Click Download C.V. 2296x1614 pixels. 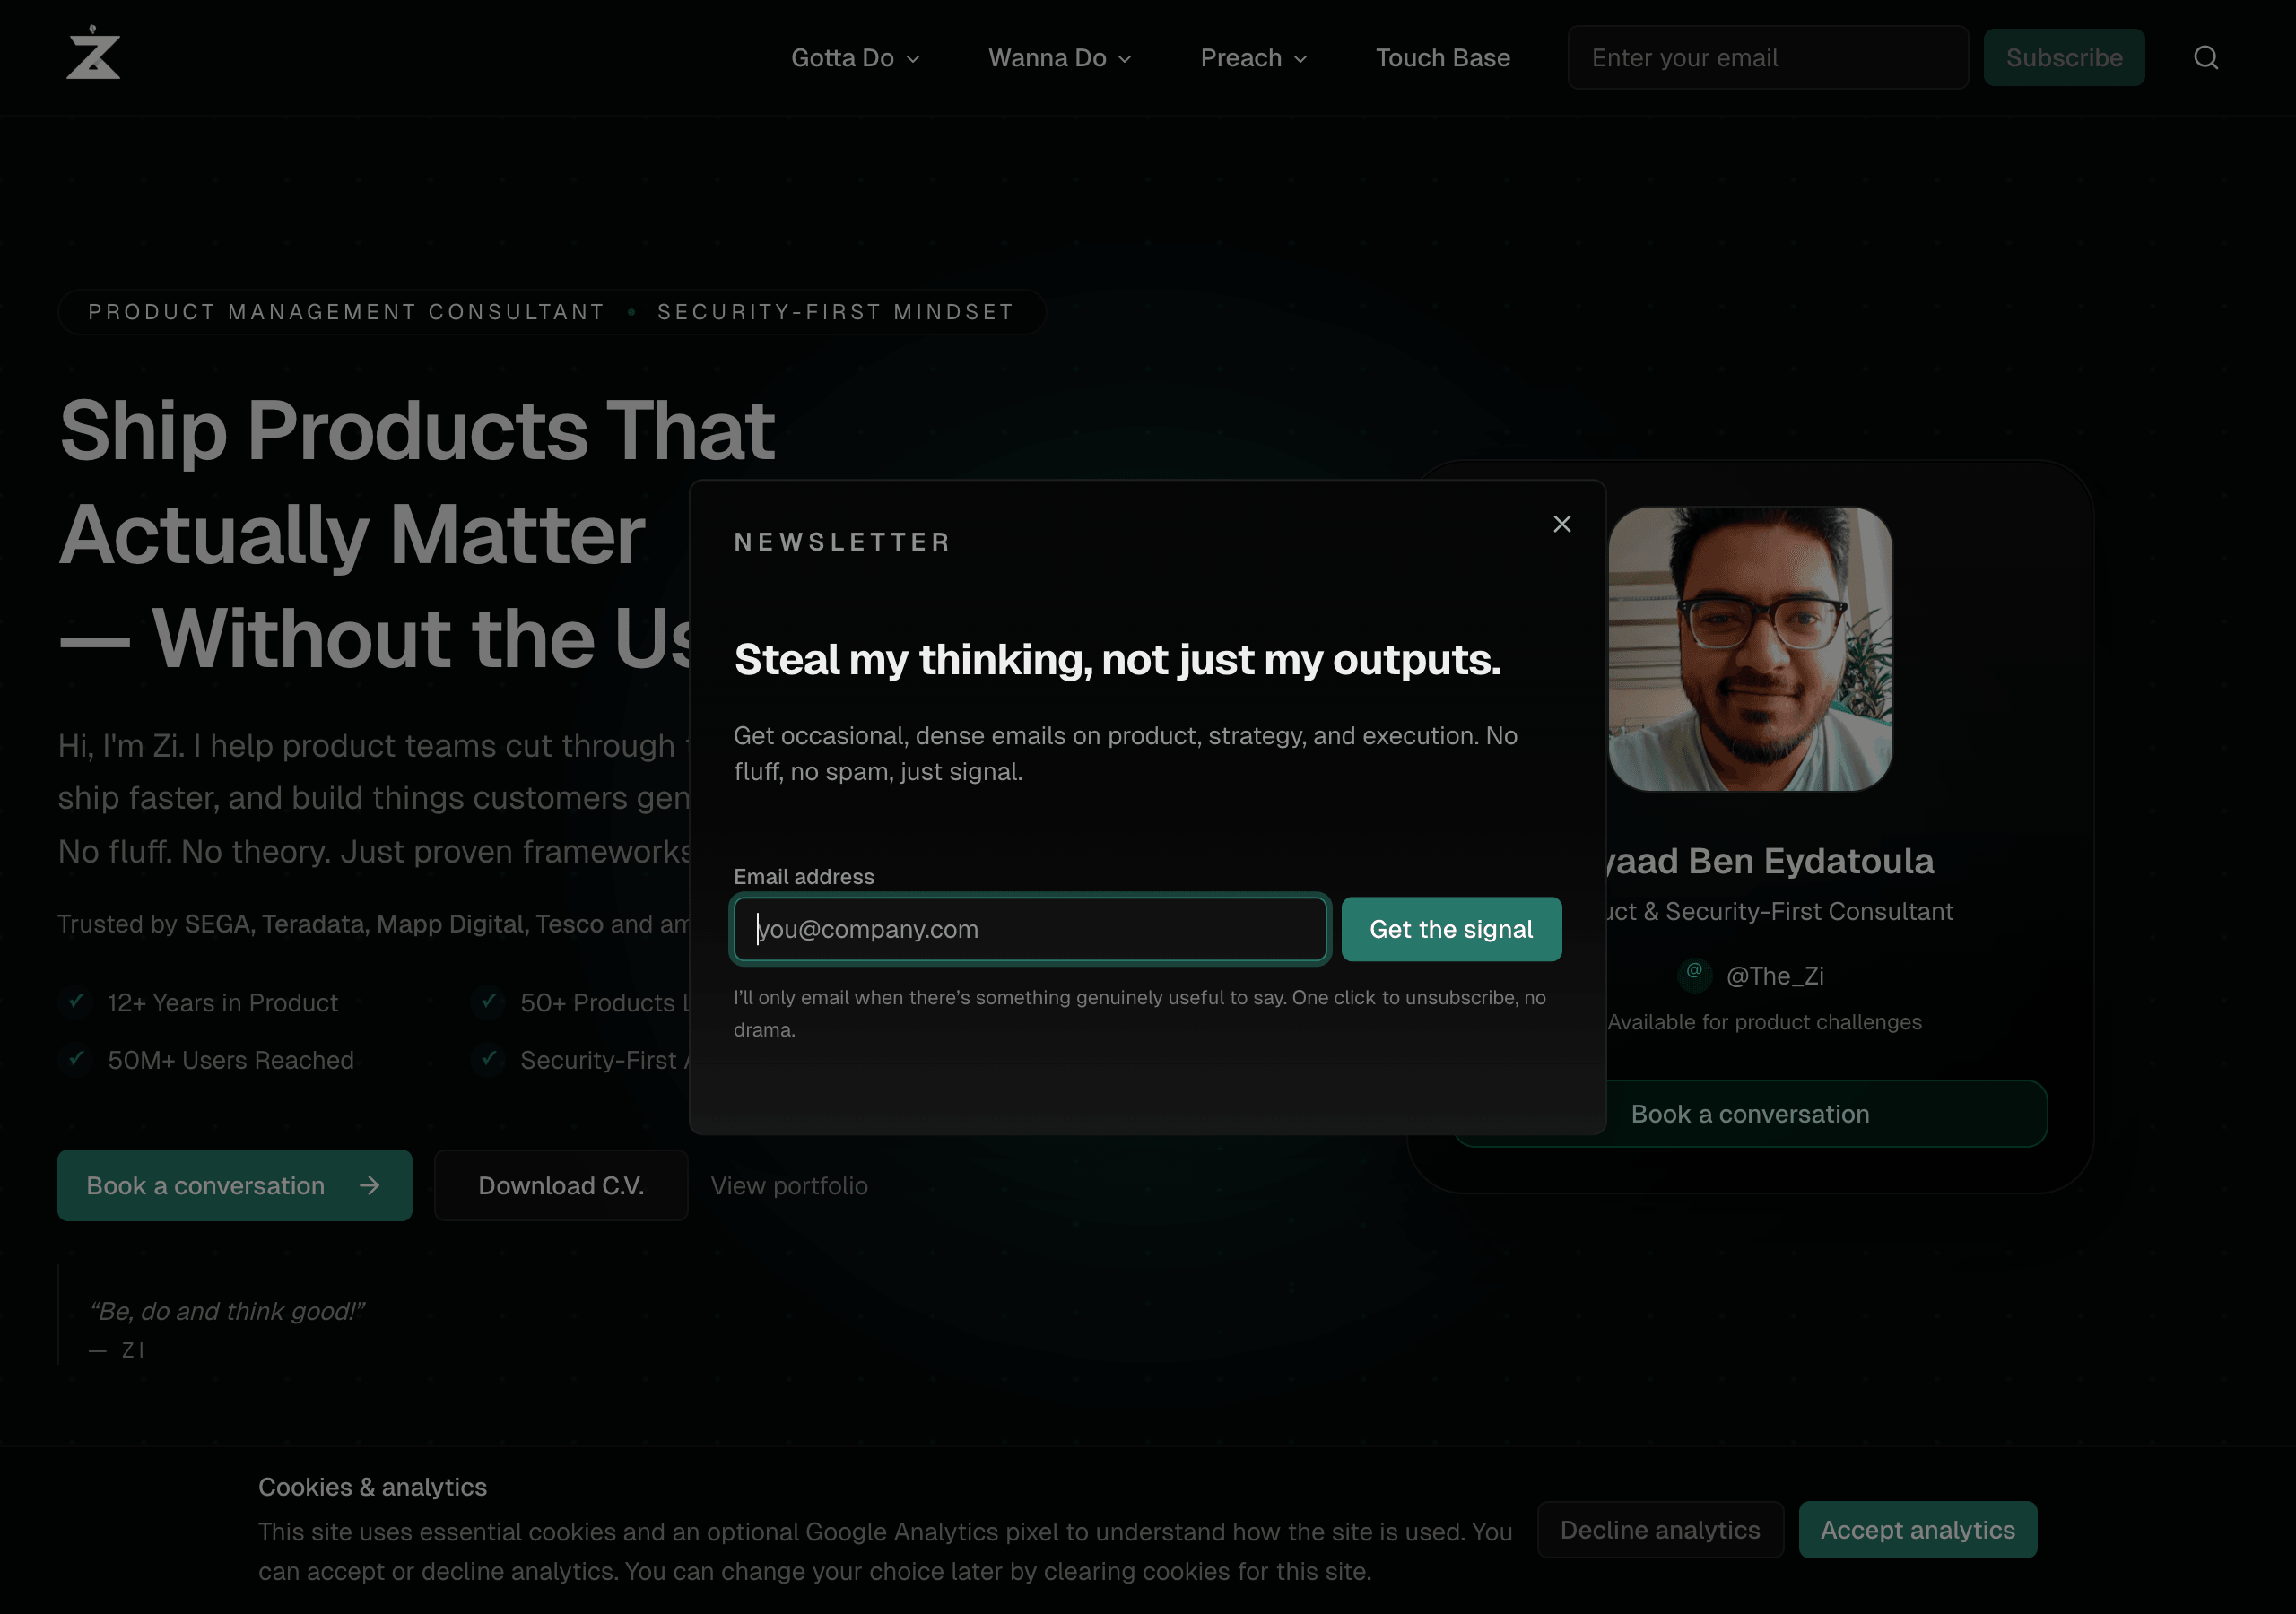pos(561,1185)
